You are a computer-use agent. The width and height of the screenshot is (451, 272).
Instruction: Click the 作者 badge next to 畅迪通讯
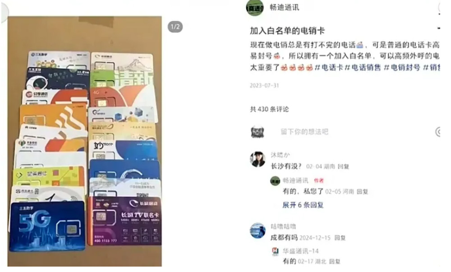tap(319, 180)
